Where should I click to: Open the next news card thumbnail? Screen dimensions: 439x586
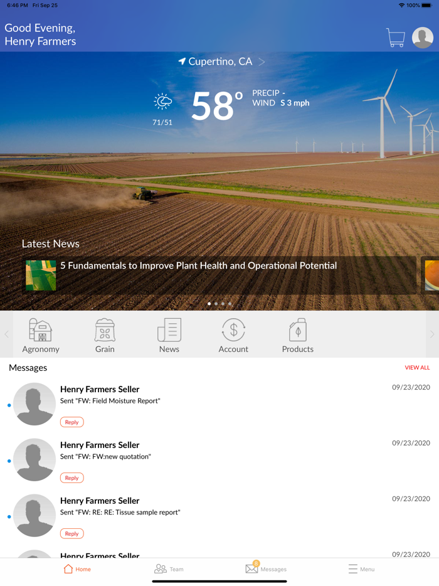(432, 275)
